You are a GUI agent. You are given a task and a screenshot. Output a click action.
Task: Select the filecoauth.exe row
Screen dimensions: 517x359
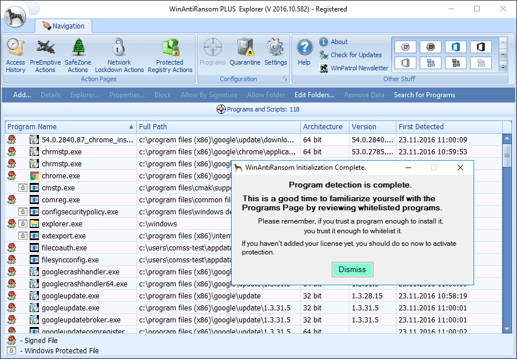point(119,248)
